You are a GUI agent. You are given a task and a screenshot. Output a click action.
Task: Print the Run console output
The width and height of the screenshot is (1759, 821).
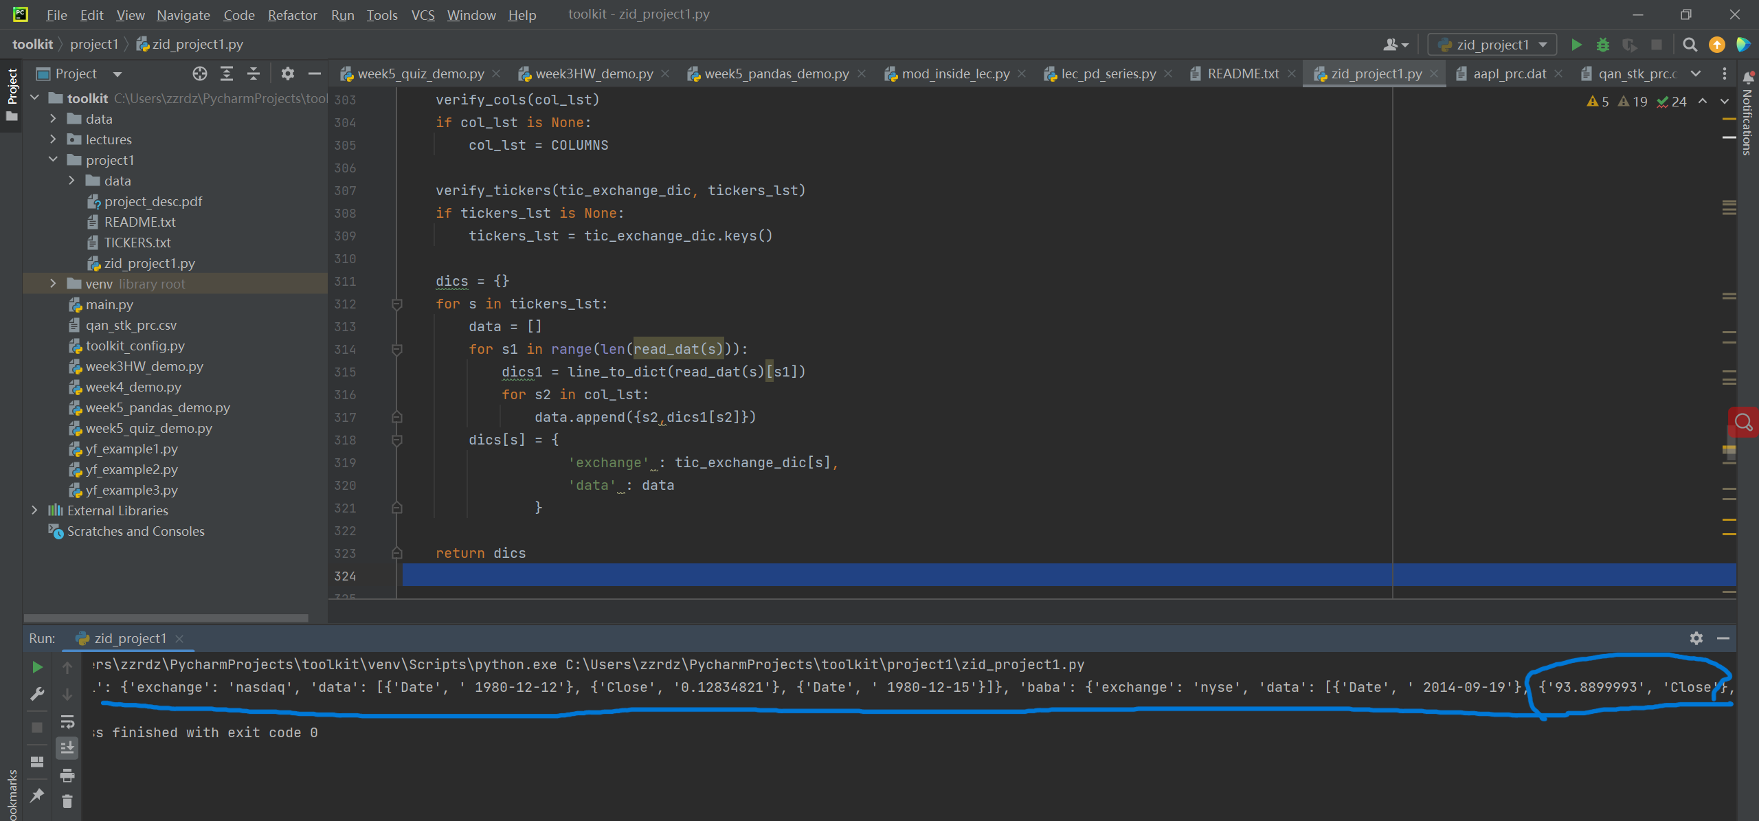67,776
